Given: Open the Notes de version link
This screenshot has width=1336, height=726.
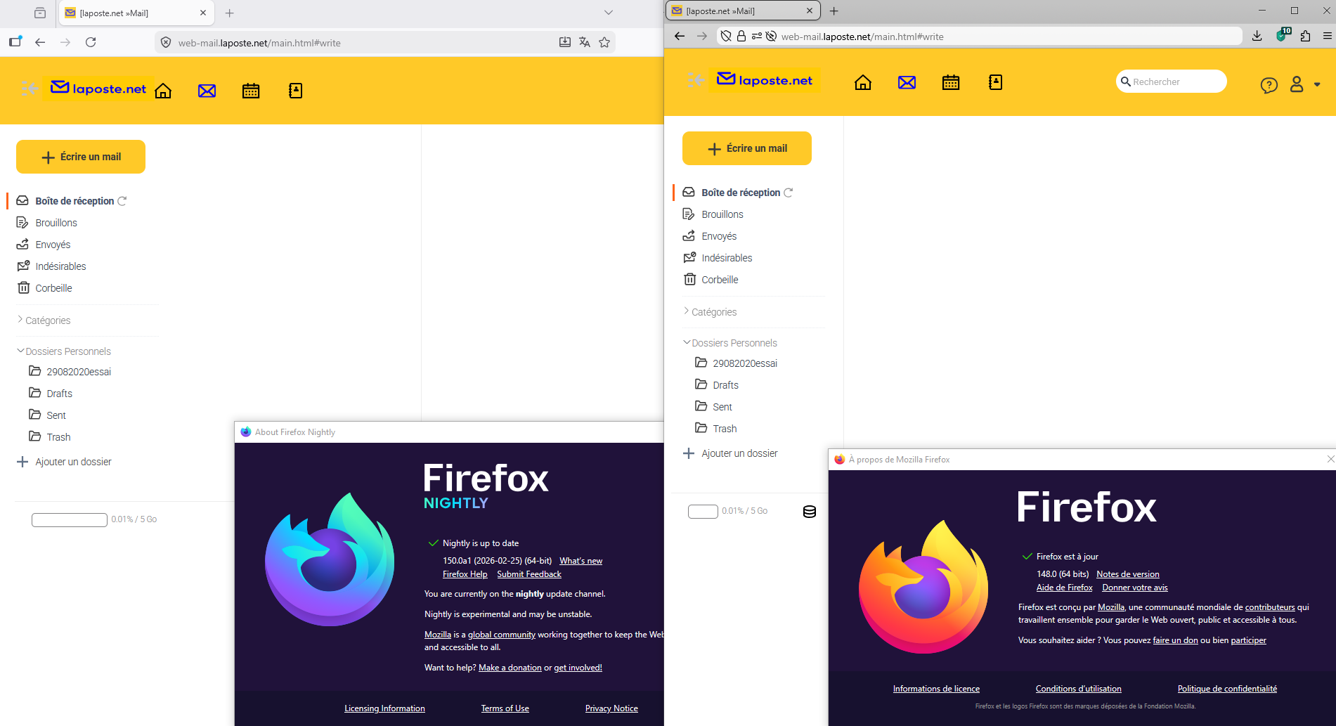Looking at the screenshot, I should (x=1128, y=574).
